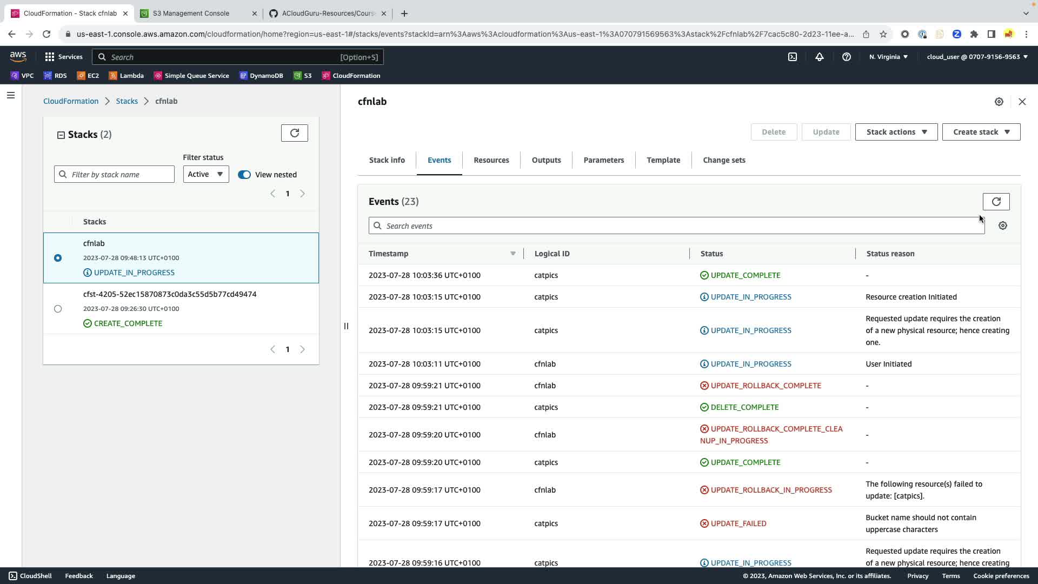The image size is (1038, 584).
Task: Open the notifications bell
Action: [x=819, y=57]
